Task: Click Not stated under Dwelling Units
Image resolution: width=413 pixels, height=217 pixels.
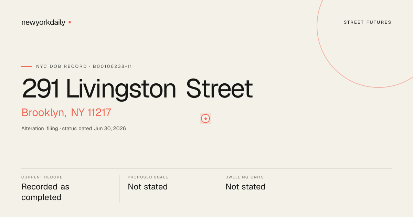Action: pyautogui.click(x=245, y=187)
